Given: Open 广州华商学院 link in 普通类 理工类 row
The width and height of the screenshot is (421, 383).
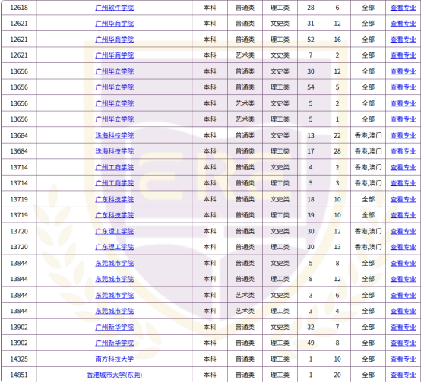Looking at the screenshot, I should pyautogui.click(x=115, y=40).
